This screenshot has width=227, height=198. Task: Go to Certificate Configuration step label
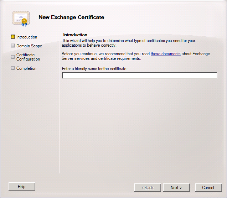(x=28, y=57)
